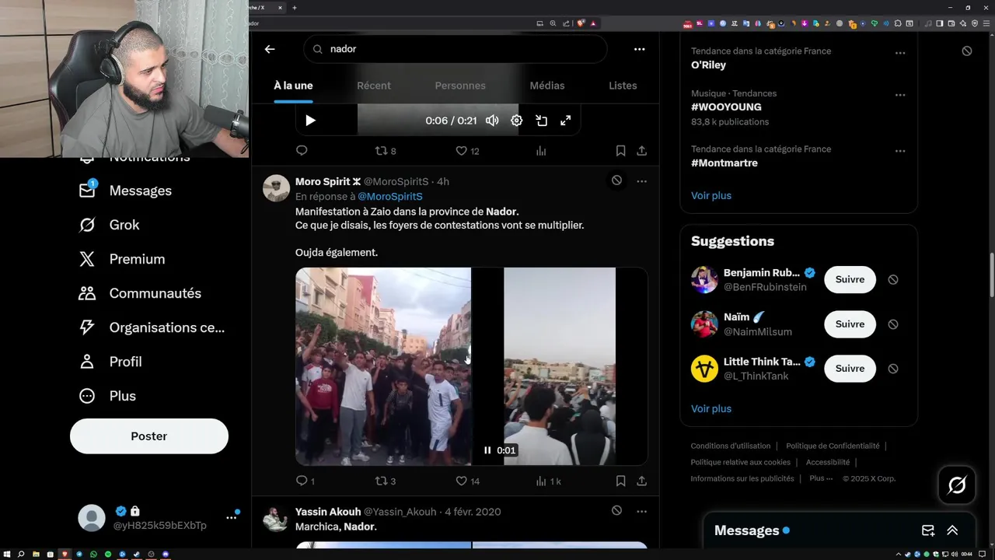Like Moro Spirit post with 14 likes
The image size is (995, 560).
467,481
